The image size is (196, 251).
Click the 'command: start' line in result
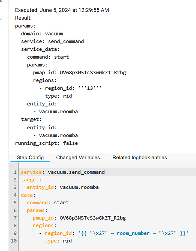pyautogui.click(x=48, y=57)
